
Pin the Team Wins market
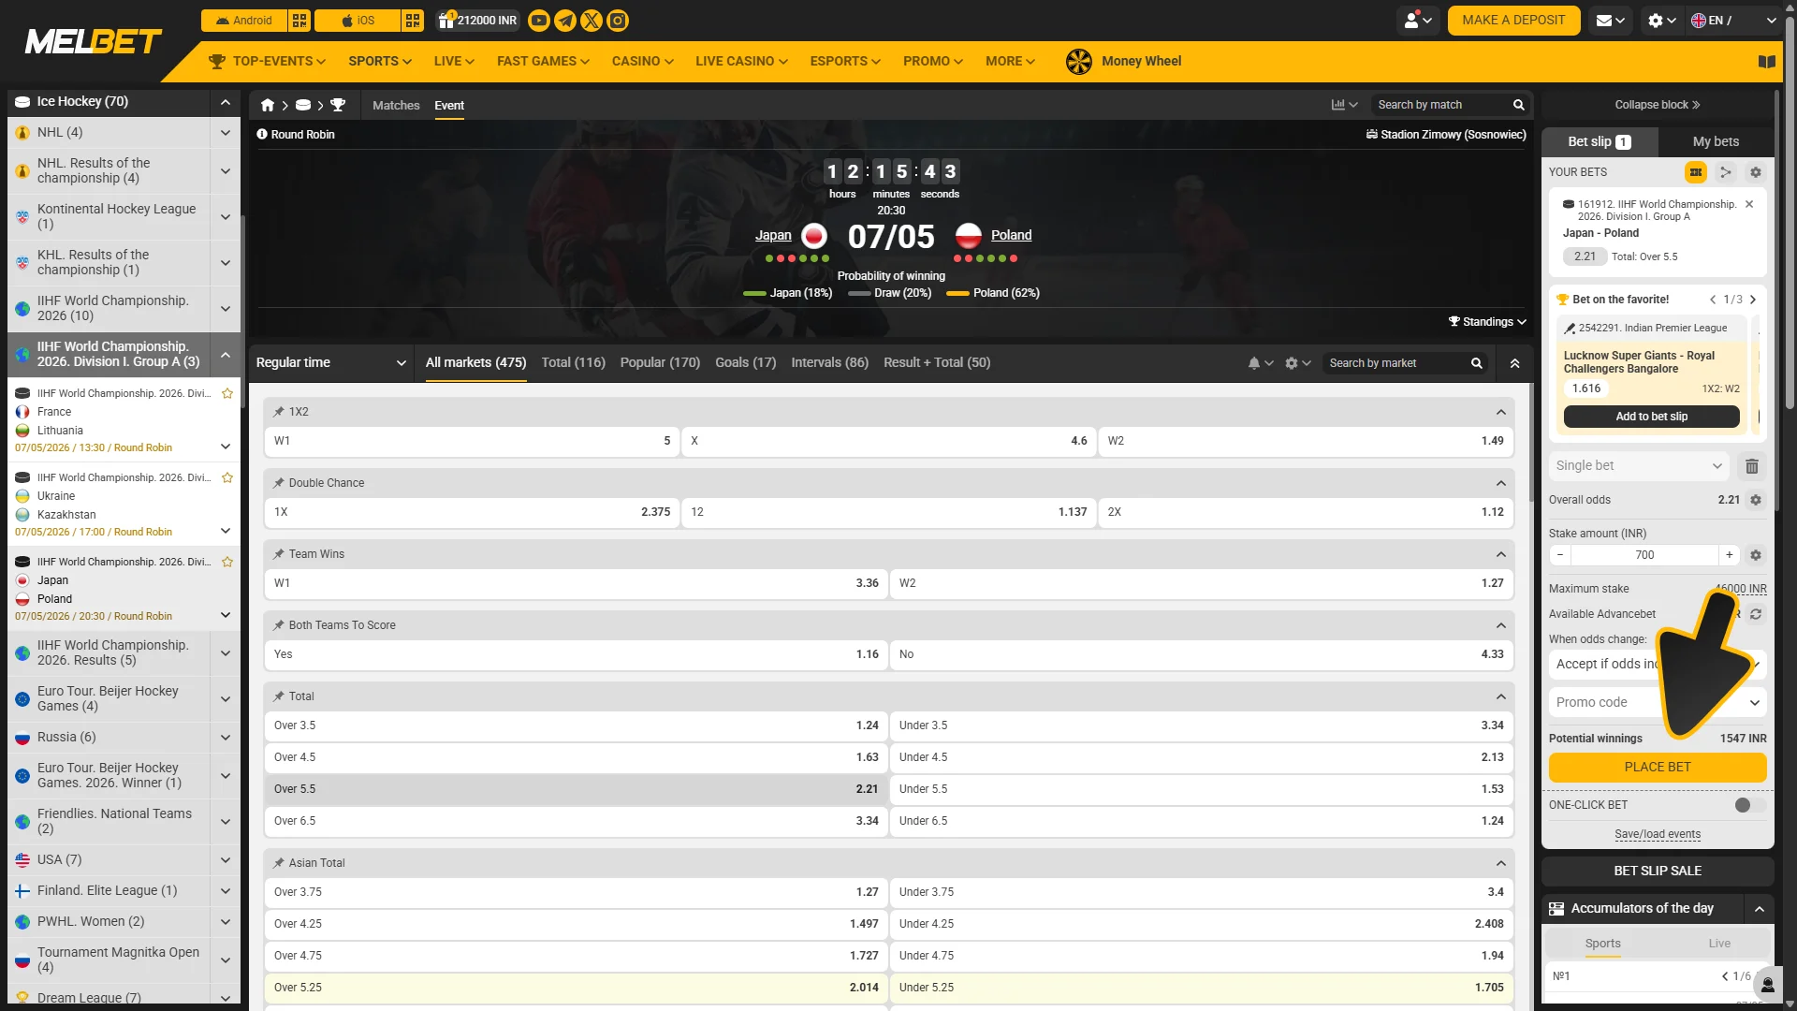[x=278, y=554]
